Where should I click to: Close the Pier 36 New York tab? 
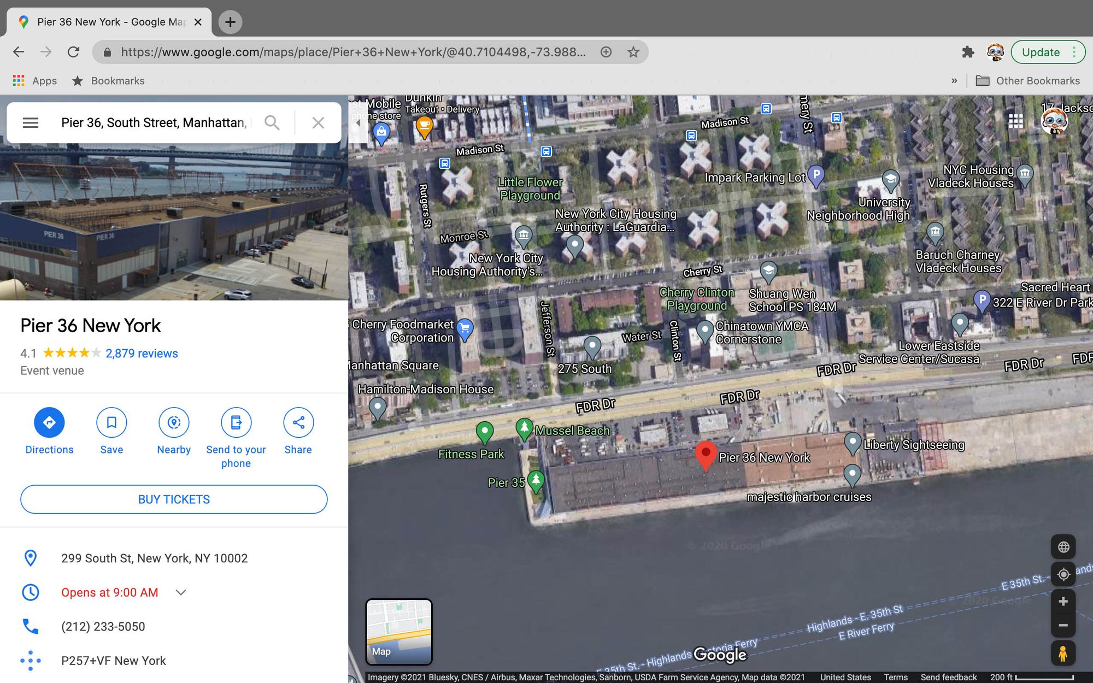(x=198, y=22)
